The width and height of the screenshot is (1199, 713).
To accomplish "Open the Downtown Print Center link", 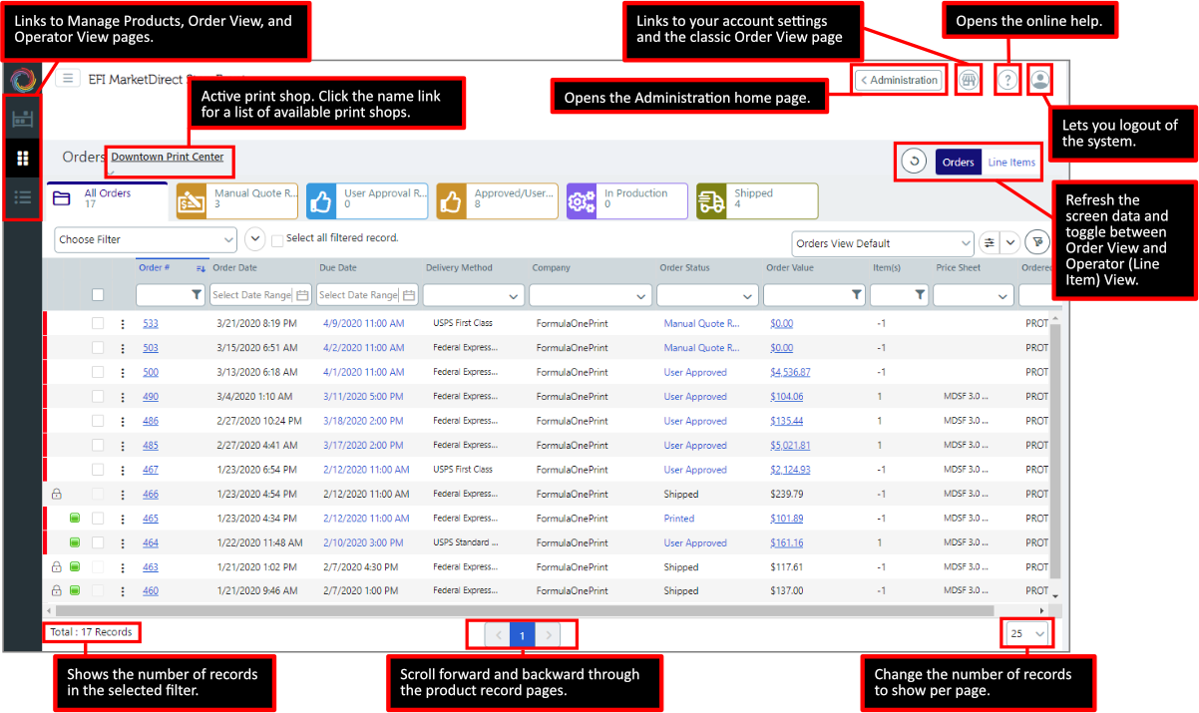I will [168, 158].
